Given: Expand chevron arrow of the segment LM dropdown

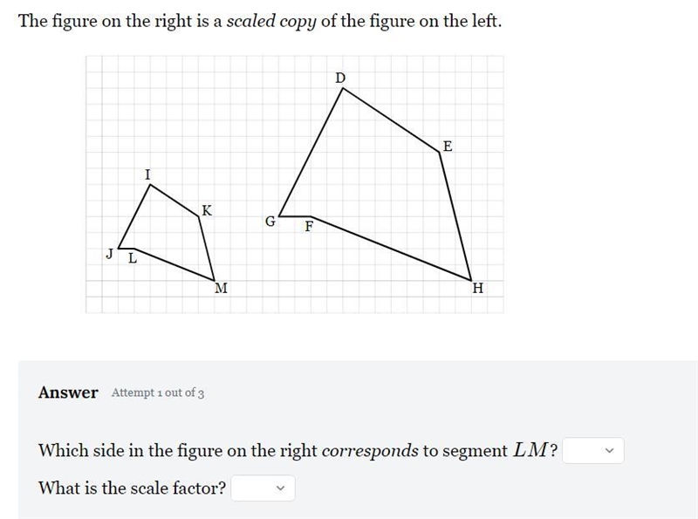Looking at the screenshot, I should tap(609, 450).
